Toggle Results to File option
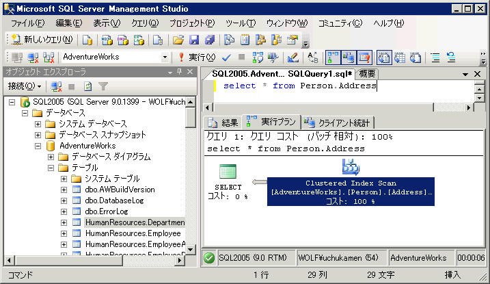Screen dimensions: 490x284 point(416,57)
